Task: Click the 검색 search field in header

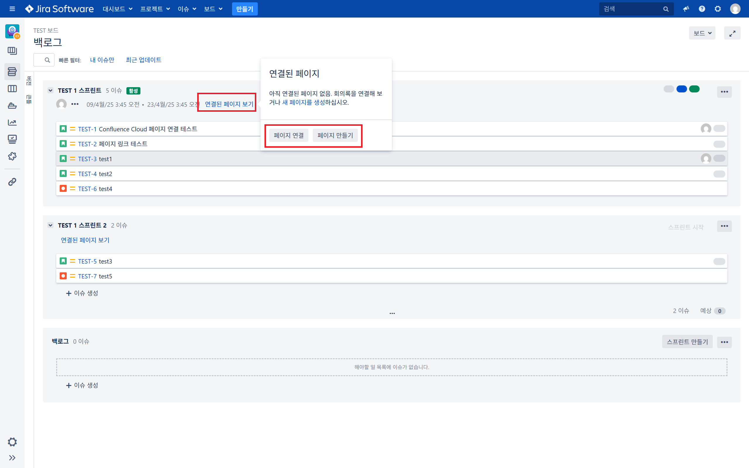Action: point(631,9)
